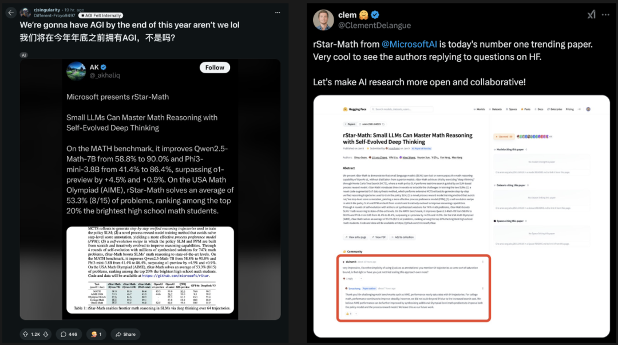Viewport: 618px width, 345px height.
Task: Downvote the r/singularity post
Action: pyautogui.click(x=46, y=334)
